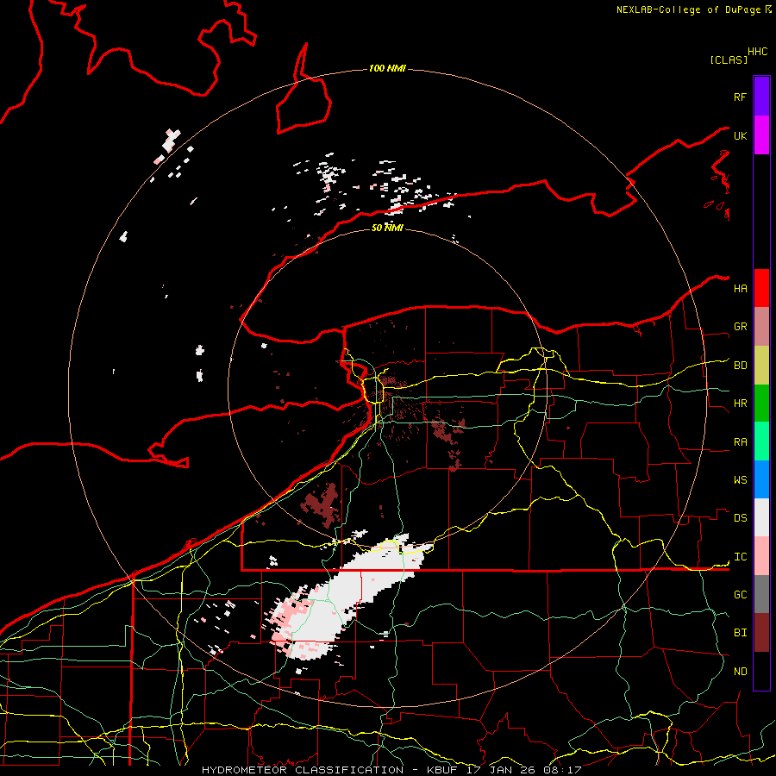Click the WS blue legend swatch

tap(761, 479)
